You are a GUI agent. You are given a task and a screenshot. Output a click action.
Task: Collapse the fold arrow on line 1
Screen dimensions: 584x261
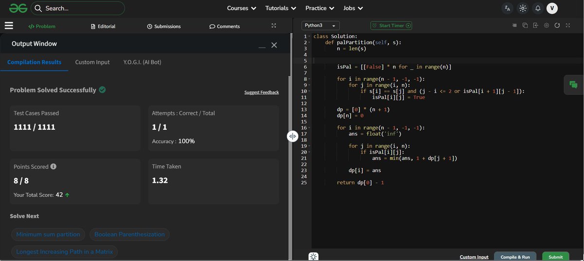309,36
